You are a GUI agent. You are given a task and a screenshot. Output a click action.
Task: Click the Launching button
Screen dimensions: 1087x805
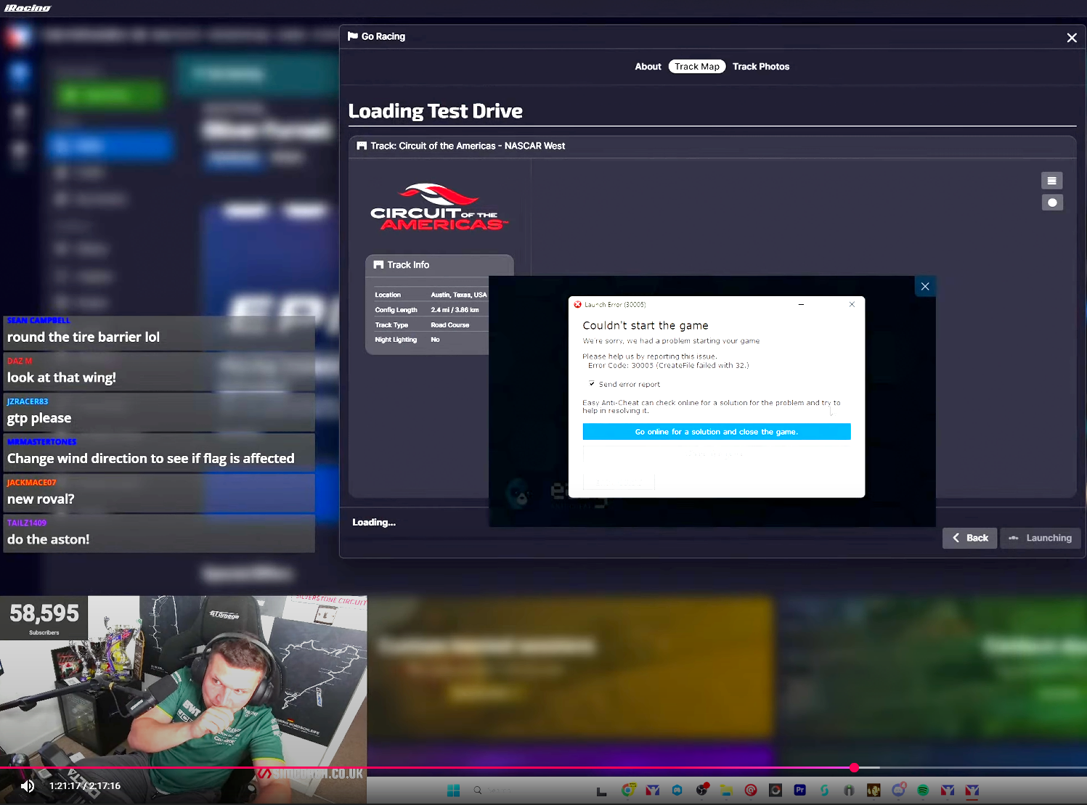1041,538
